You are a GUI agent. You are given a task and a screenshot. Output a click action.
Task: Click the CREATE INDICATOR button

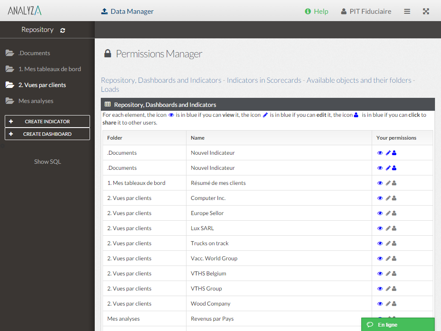coord(47,121)
